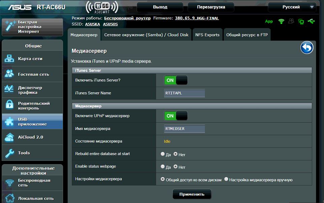Click the magic wand quick setup icon
Screen dimensions: 324x203
coord(10,26)
